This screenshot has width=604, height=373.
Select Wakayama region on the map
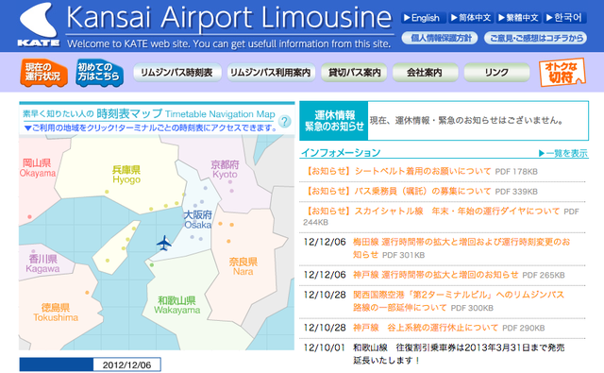(x=176, y=305)
